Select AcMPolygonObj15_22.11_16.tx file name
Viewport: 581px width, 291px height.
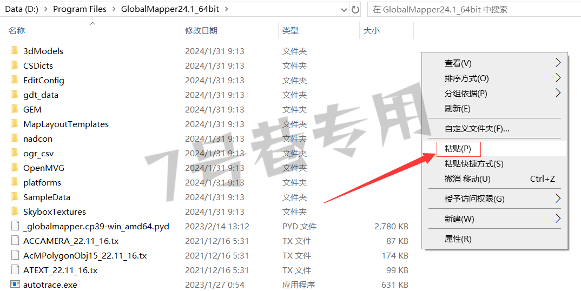[x=85, y=256]
